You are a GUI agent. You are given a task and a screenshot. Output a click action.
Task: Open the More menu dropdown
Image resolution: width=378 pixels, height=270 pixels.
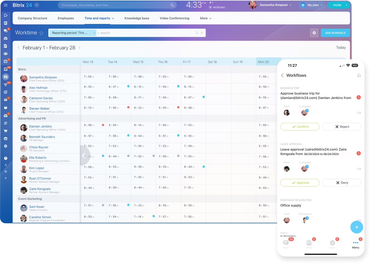pyautogui.click(x=206, y=18)
